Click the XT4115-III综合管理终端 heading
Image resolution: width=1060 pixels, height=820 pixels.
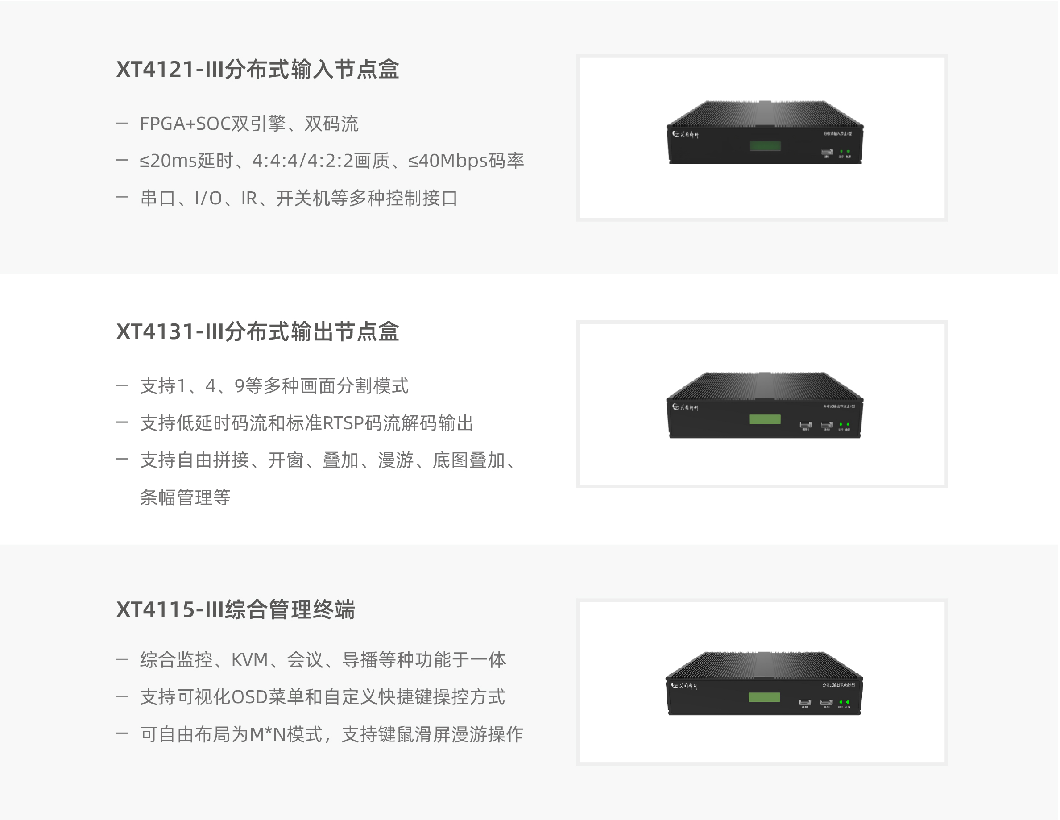pos(236,610)
